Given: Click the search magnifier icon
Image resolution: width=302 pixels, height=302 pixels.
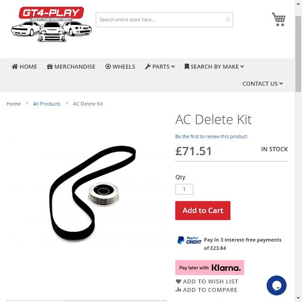Looking at the screenshot, I should [x=228, y=19].
